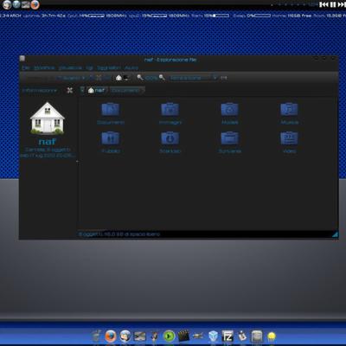Close the Informazioni side pane
The height and width of the screenshot is (346, 346).
coord(70,90)
